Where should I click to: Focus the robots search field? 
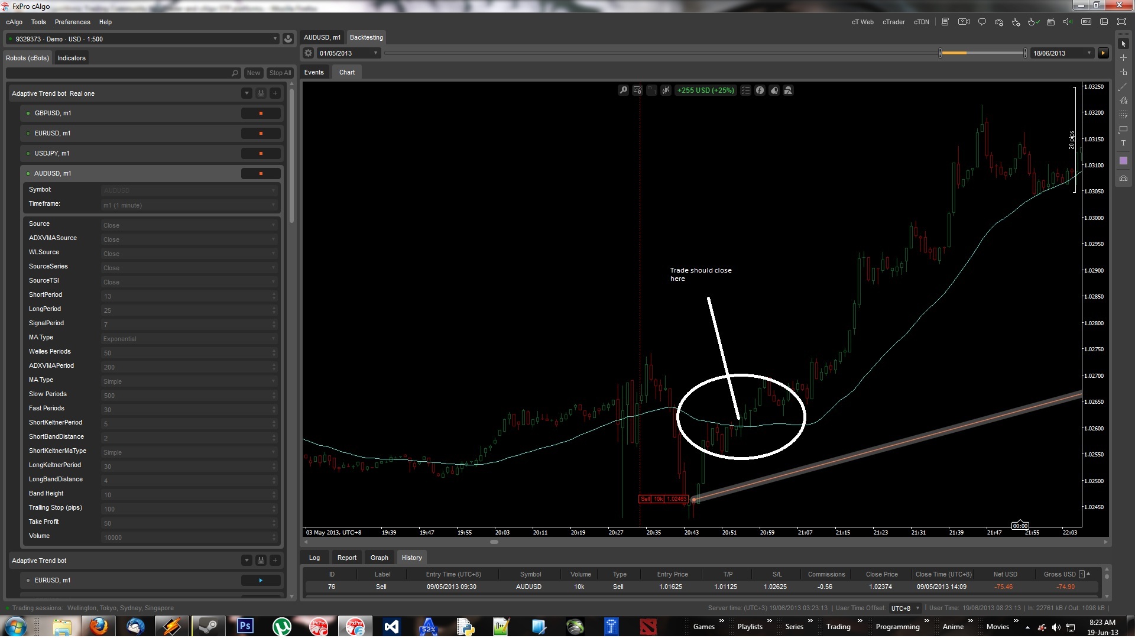click(x=123, y=73)
